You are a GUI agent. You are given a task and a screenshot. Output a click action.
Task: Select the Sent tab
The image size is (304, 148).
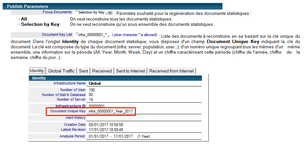[83, 71]
